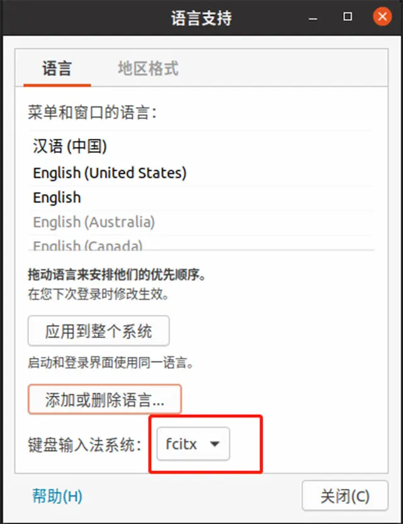Viewport: 403px width, 524px height.
Task: Open the fcitx input method combo box
Action: coord(193,444)
